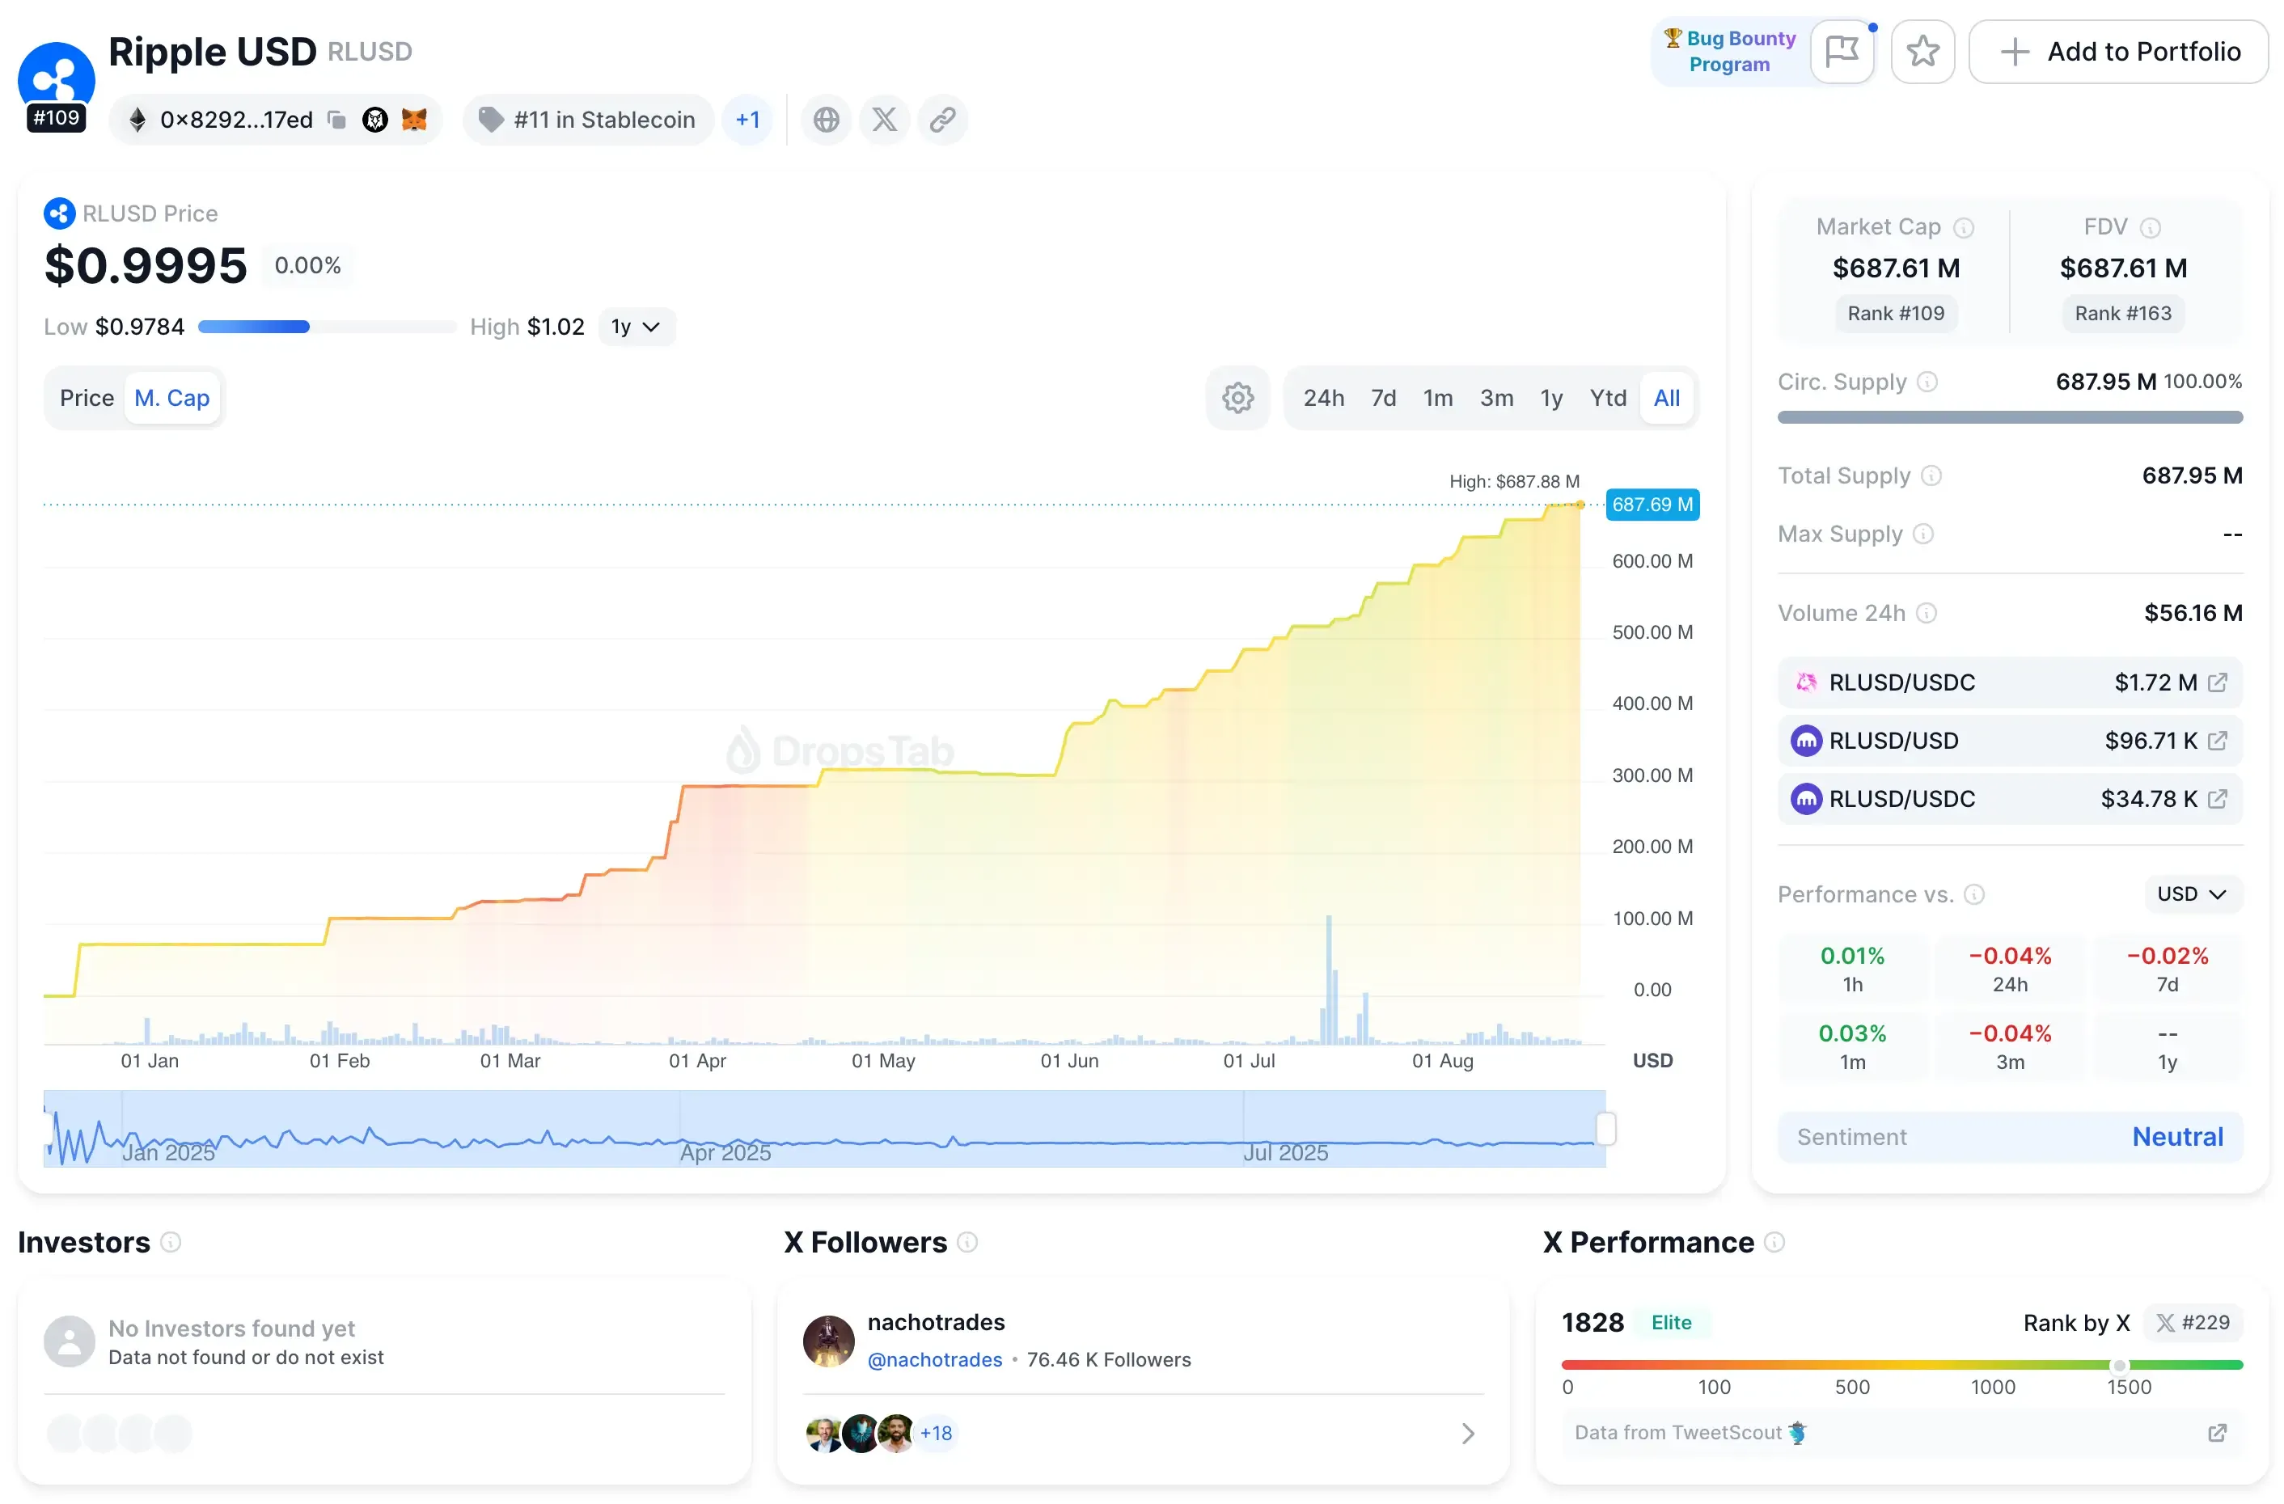2284x1504 pixels.
Task: Expand the +1 hidden category tag
Action: (x=747, y=119)
